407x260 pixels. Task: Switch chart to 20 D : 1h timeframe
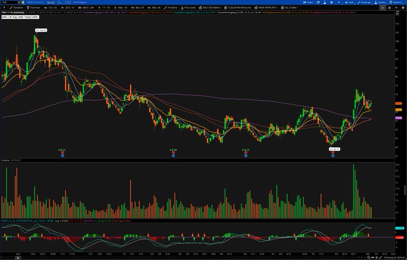(x=68, y=8)
